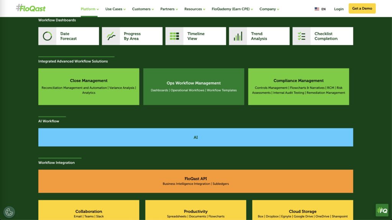392x220 pixels.
Task: Click the Checklist Completion label
Action: pos(326,36)
